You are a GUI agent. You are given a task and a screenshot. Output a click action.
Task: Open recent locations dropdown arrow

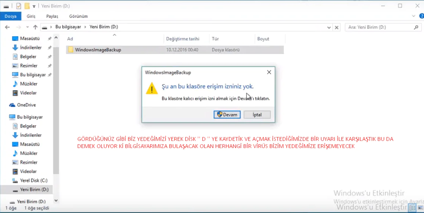point(27,27)
